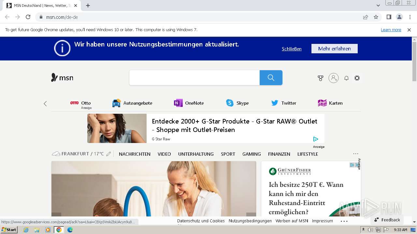Screen dimensions: 417x234
Task: Open the Frankfurt 17°C weather
Action: click(78, 154)
